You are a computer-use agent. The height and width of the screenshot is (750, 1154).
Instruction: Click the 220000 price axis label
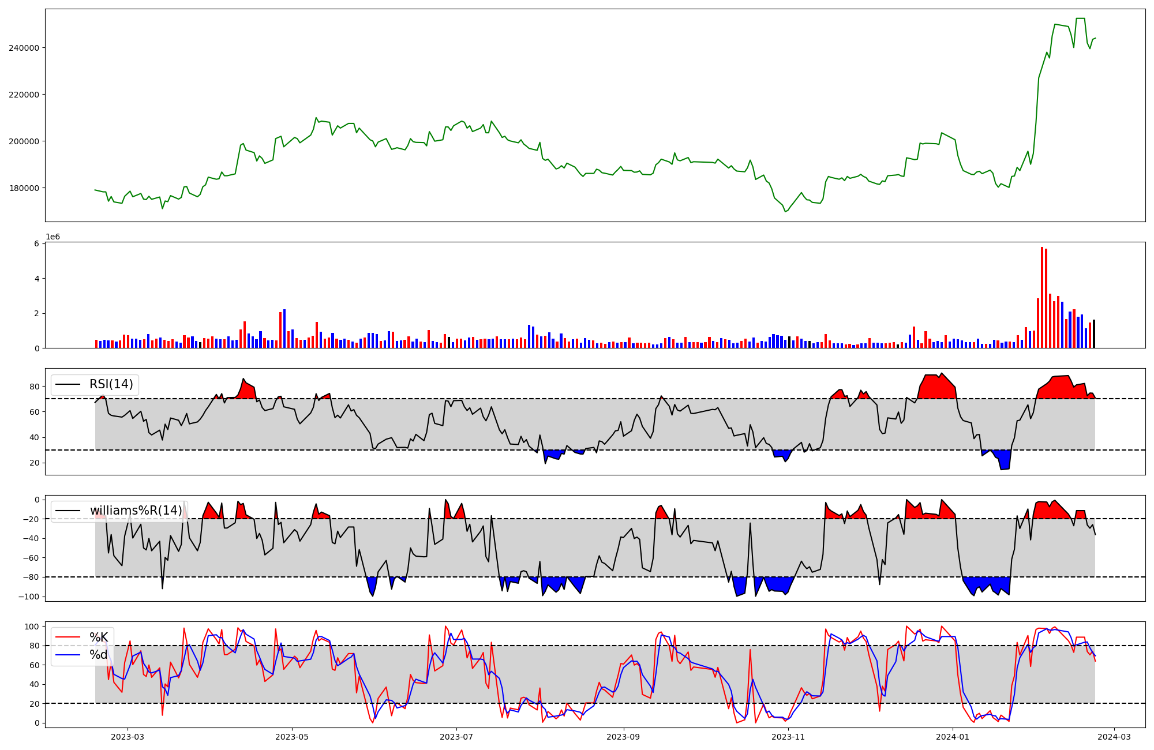pyautogui.click(x=24, y=95)
